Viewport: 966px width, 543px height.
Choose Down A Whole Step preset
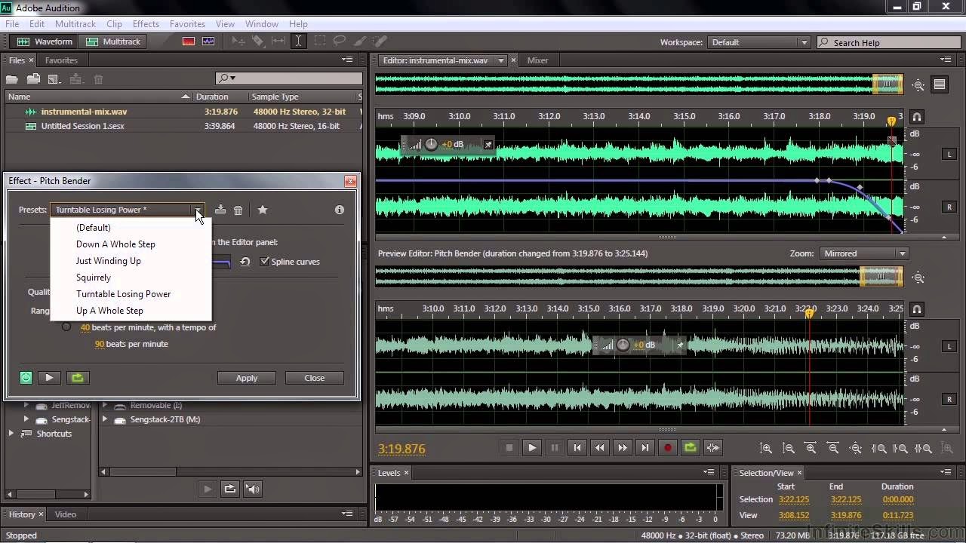tap(115, 244)
